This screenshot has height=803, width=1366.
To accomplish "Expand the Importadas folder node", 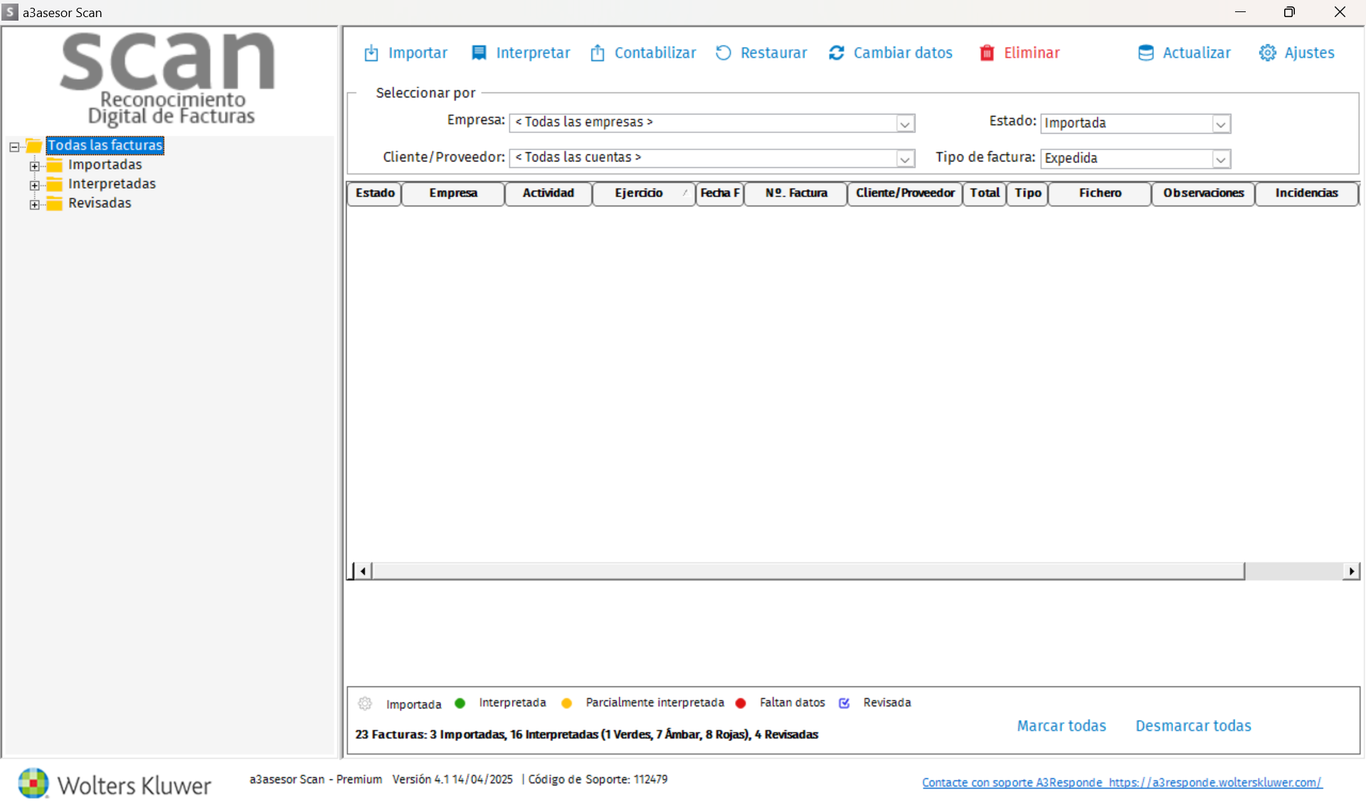I will click(x=34, y=166).
